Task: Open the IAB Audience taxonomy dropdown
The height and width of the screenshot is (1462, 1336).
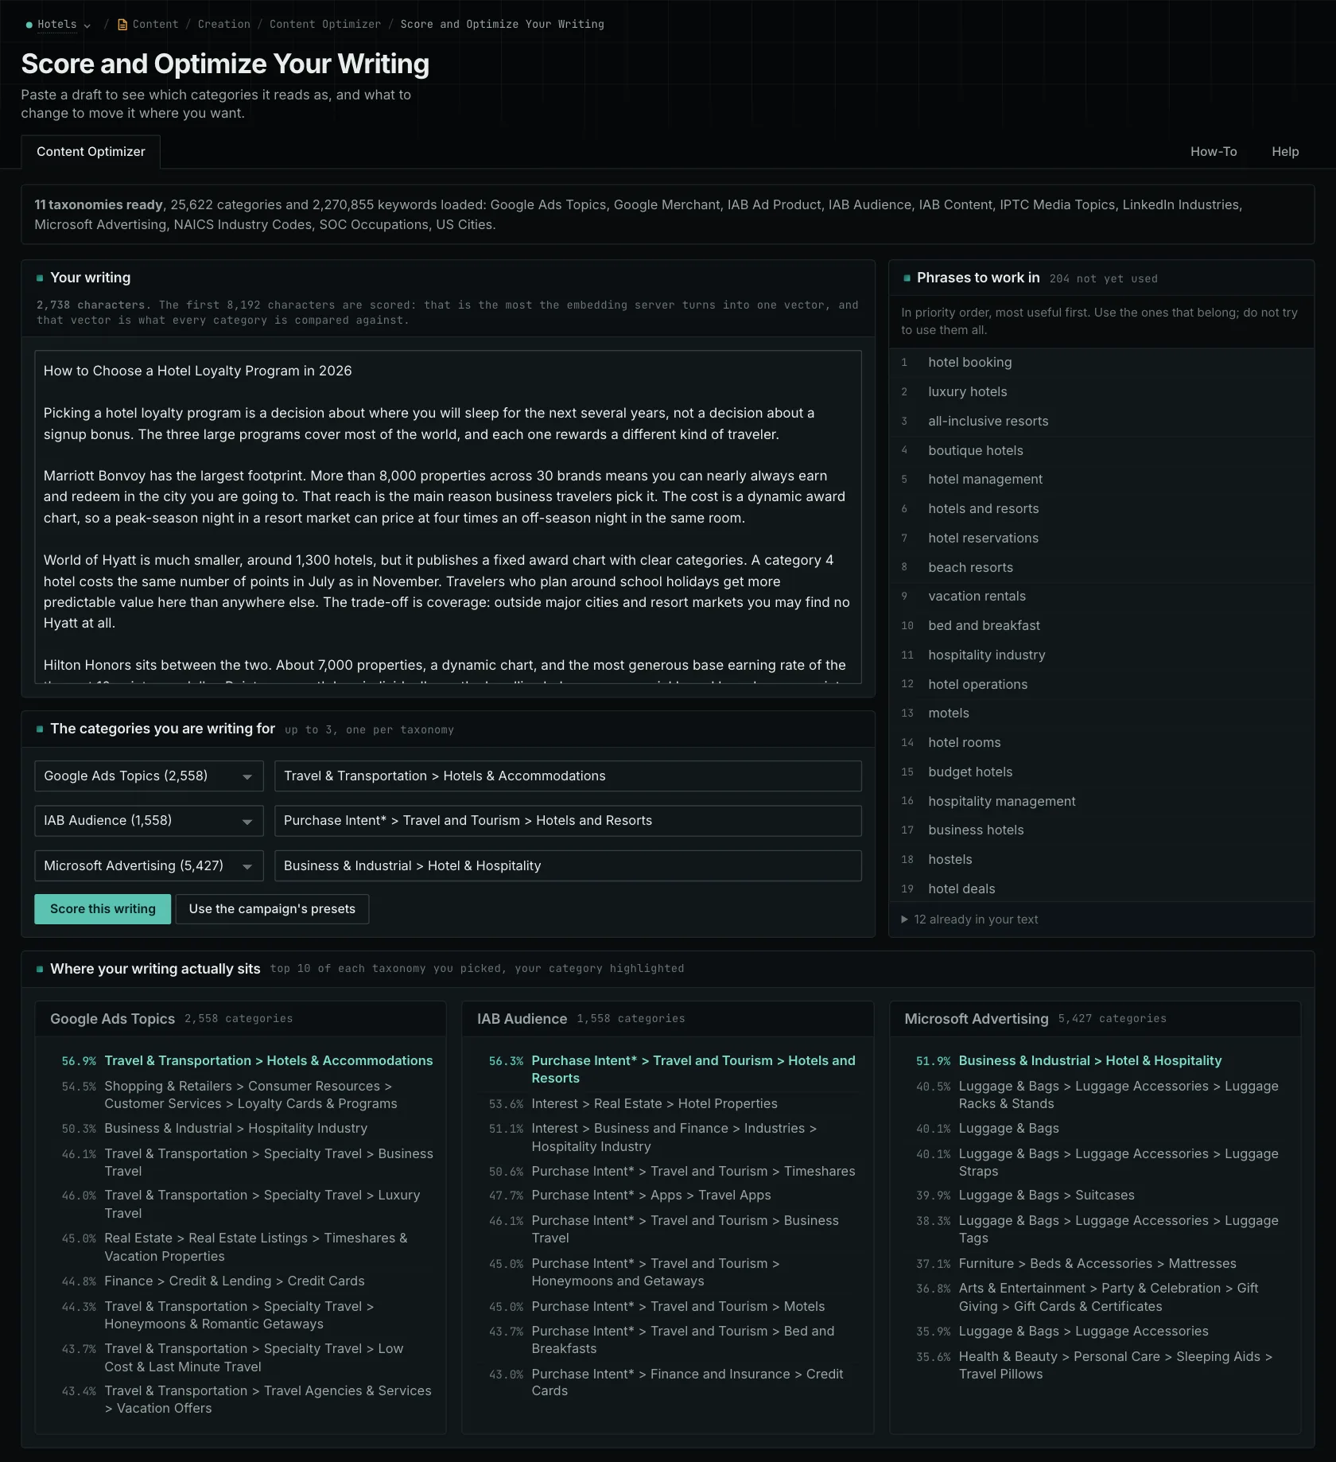Action: pos(149,820)
